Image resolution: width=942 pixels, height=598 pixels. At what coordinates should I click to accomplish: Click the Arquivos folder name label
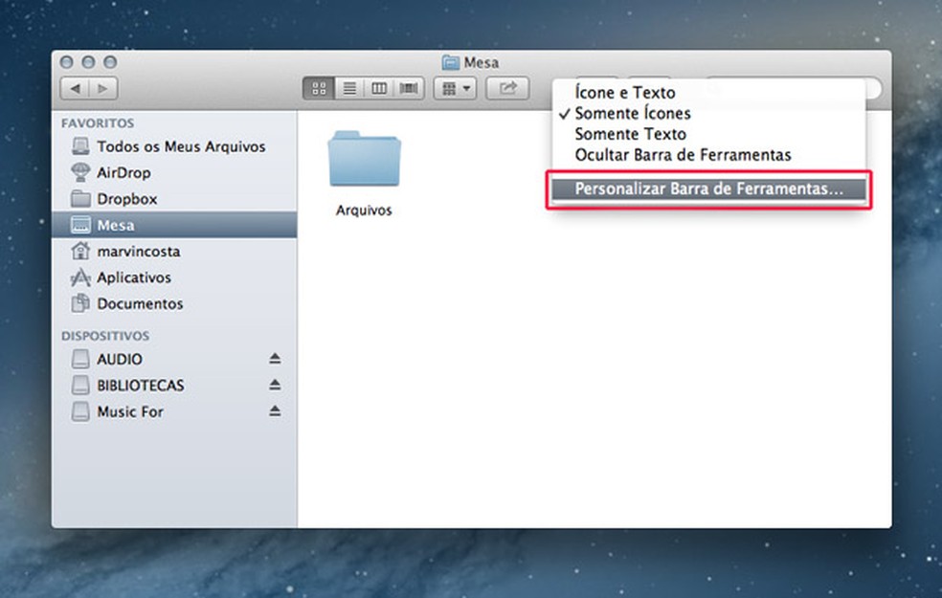coord(364,210)
